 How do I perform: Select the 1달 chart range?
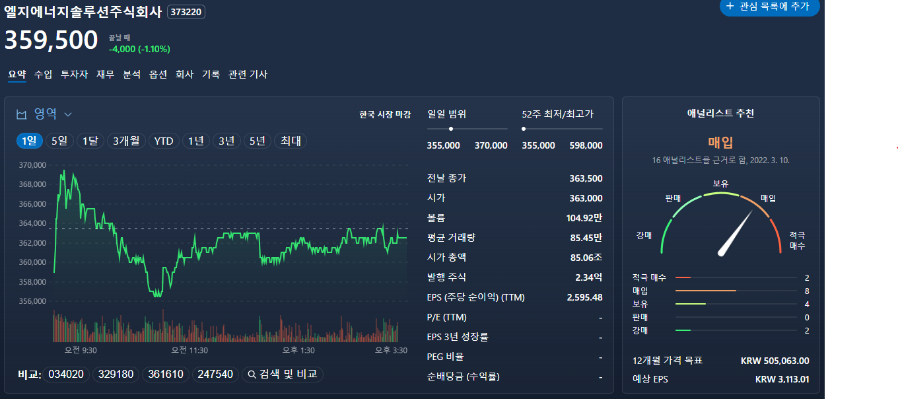coord(90,141)
